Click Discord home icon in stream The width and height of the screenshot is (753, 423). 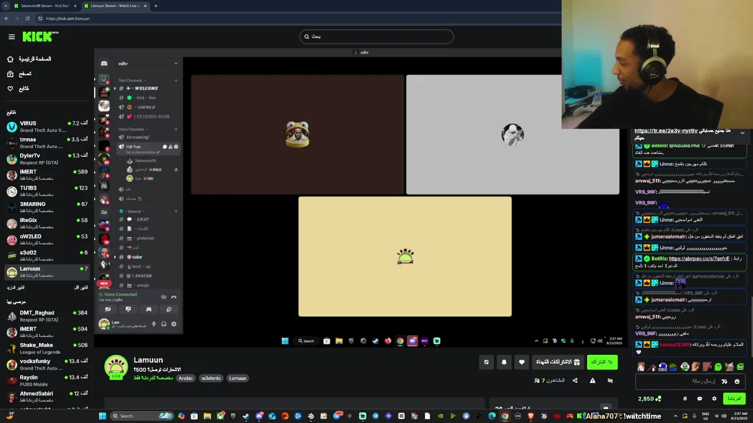(104, 63)
